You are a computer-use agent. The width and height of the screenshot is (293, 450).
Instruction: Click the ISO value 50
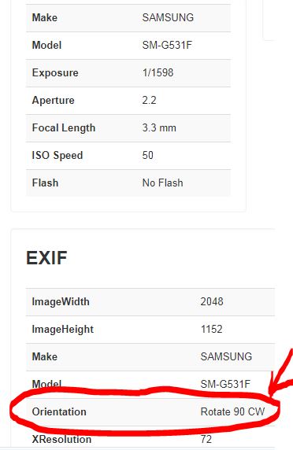pyautogui.click(x=147, y=156)
